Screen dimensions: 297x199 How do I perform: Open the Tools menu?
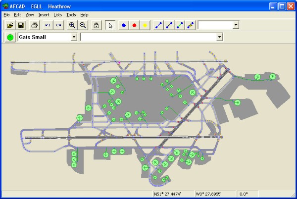click(71, 15)
